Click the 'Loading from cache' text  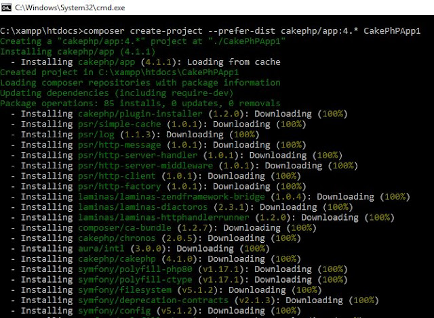pyautogui.click(x=234, y=62)
